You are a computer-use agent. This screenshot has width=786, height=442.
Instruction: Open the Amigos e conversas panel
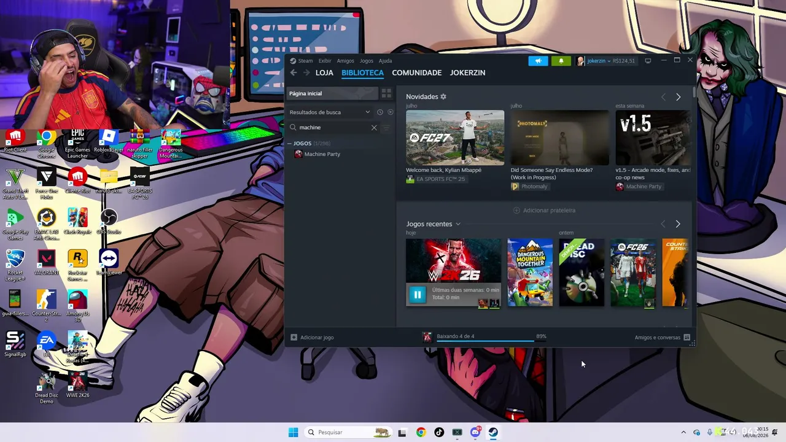click(662, 337)
